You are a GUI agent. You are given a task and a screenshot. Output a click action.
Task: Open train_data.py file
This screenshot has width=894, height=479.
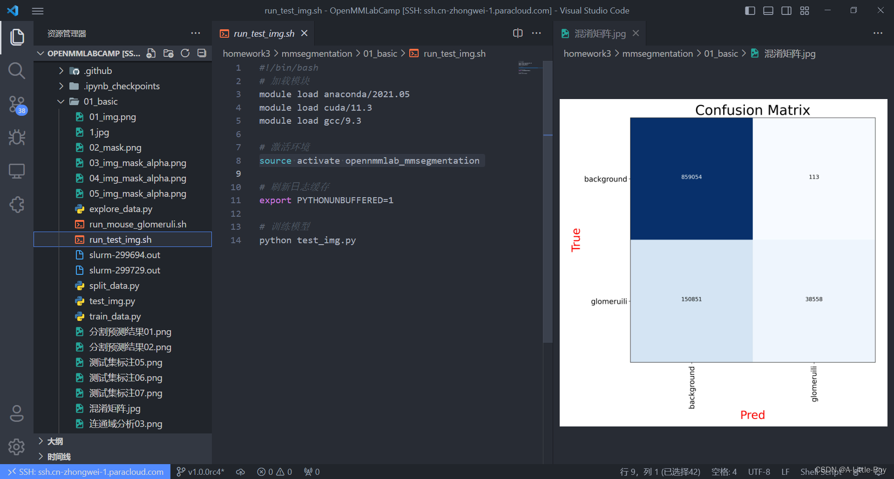122,316
